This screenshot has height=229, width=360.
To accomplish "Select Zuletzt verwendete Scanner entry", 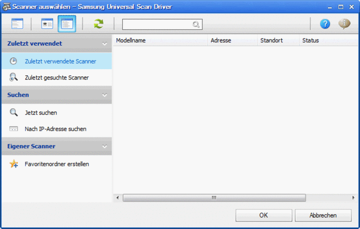I will pos(57,61).
